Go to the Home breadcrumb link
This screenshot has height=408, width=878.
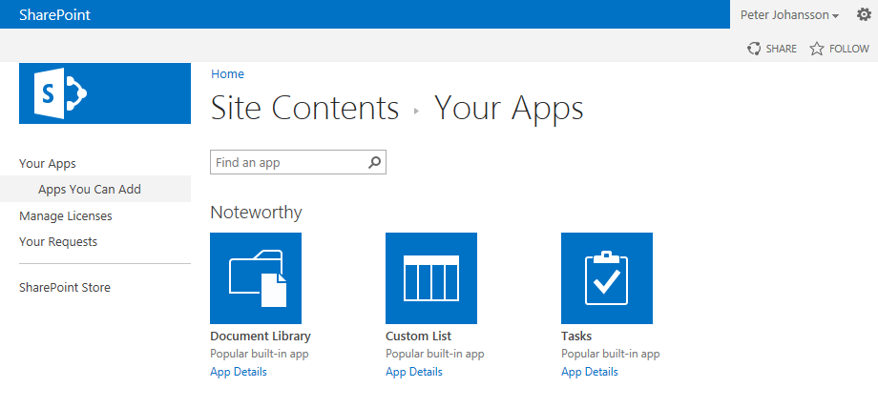(x=227, y=73)
